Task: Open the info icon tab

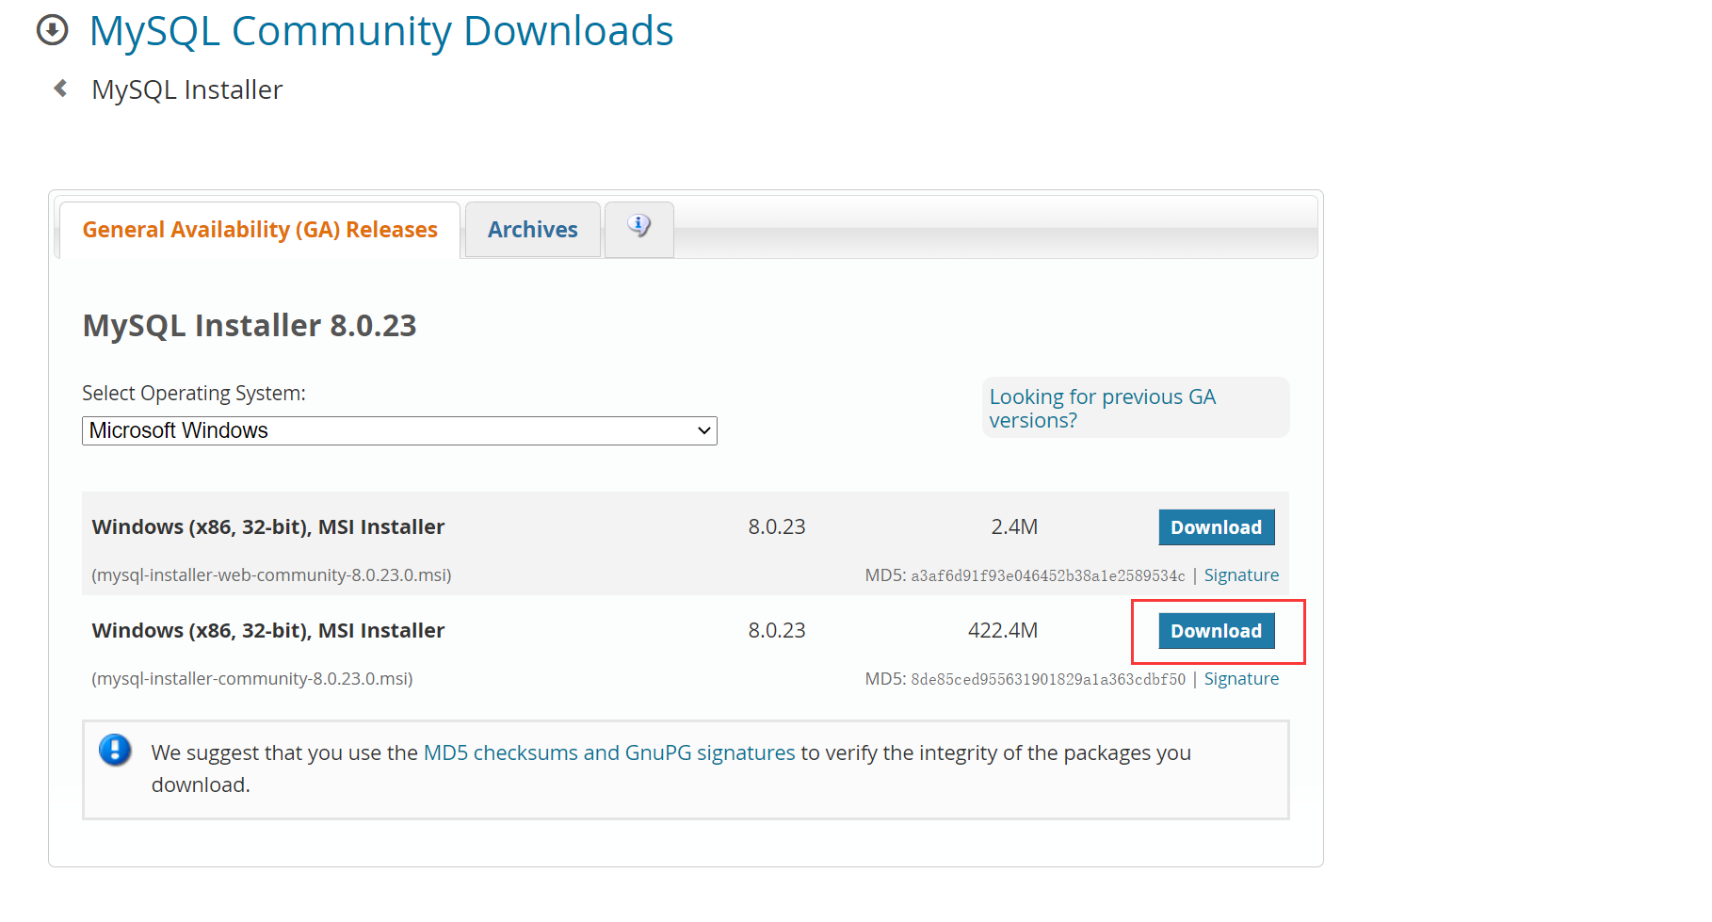Action: (638, 229)
